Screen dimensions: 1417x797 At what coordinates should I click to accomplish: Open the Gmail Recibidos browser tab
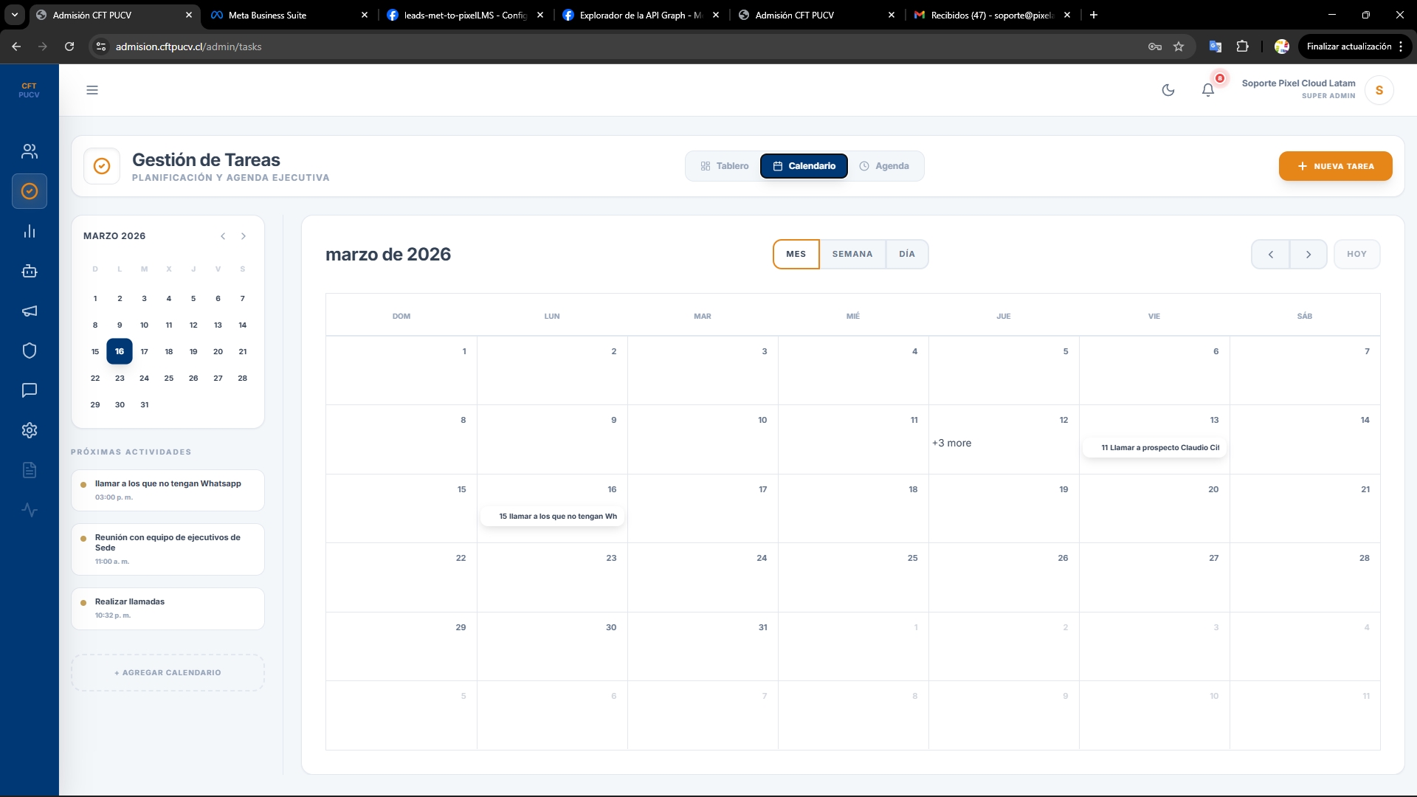[989, 15]
